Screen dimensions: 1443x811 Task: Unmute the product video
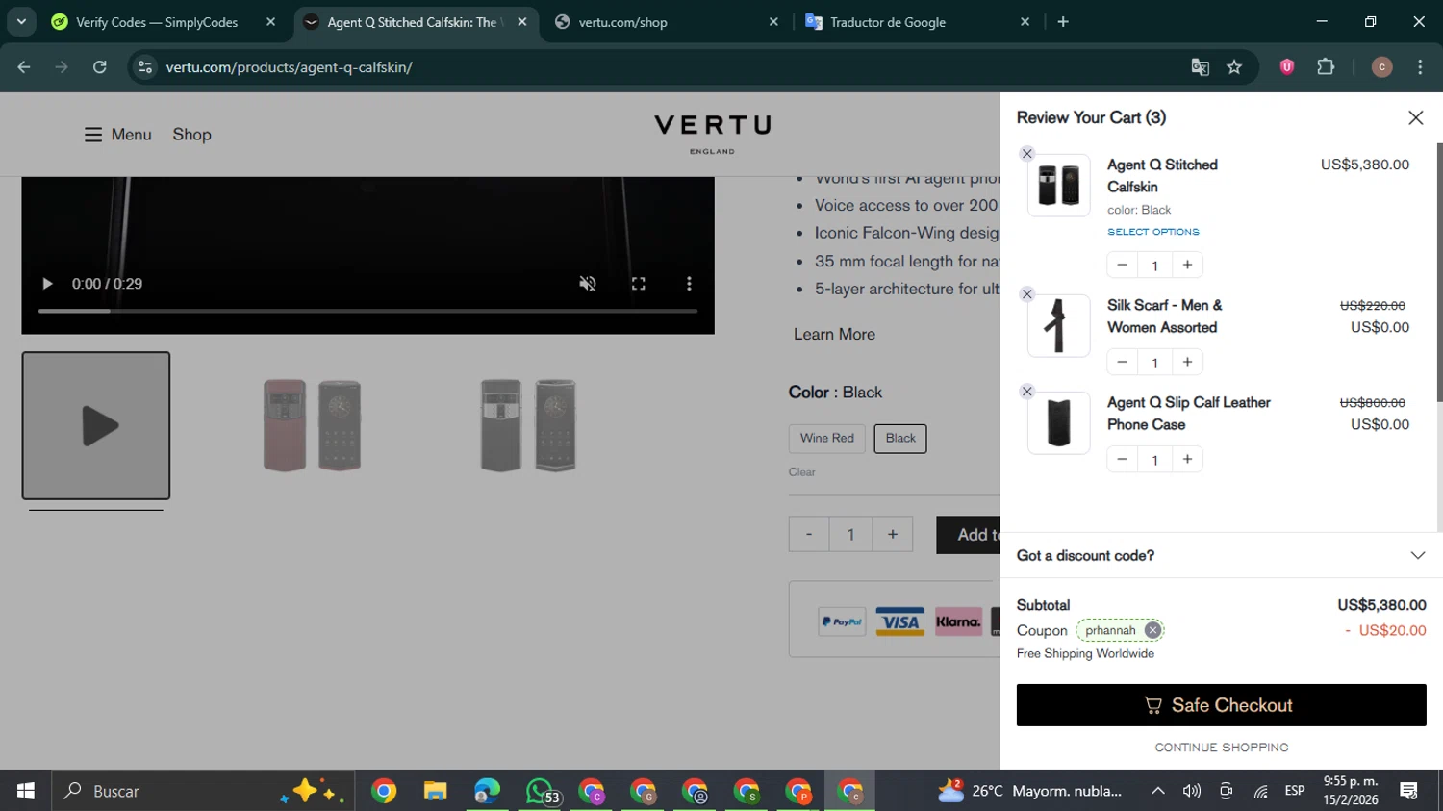[588, 284]
